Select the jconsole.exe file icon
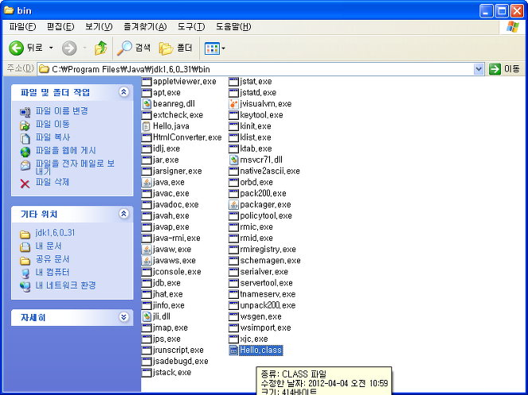The width and height of the screenshot is (528, 395). [147, 272]
